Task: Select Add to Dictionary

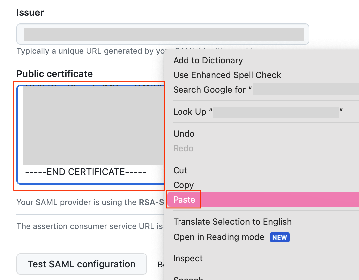Action: click(x=208, y=60)
